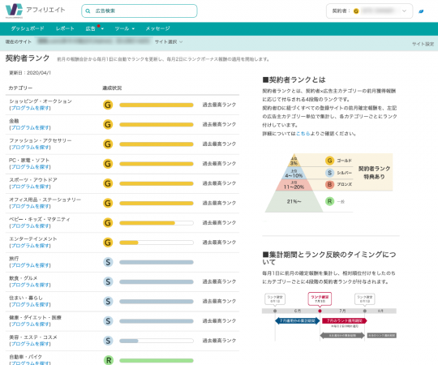The width and height of the screenshot is (438, 365).
Task: Click the 21%~ pyramid tier
Action: [294, 201]
